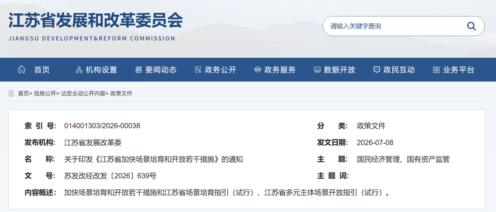Click the home icon beside 首页

(x=22, y=69)
